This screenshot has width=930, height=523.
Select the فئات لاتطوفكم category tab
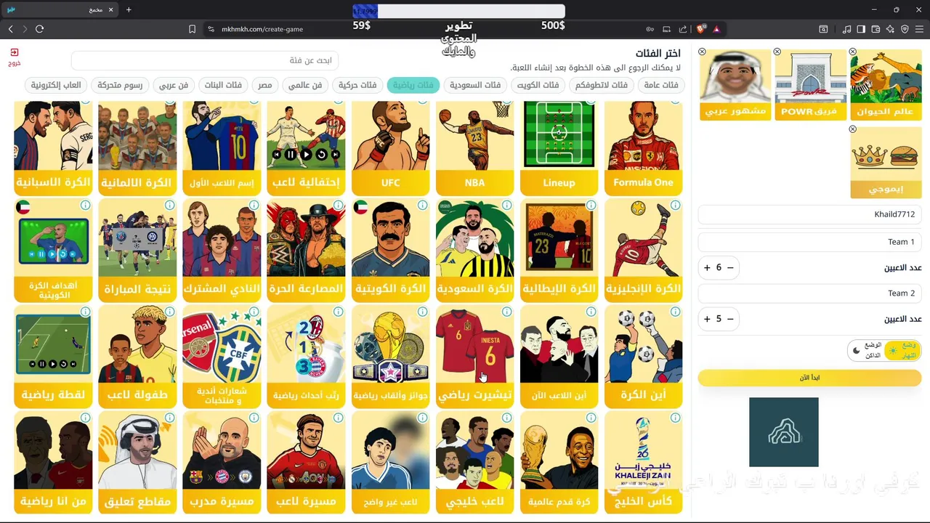[601, 85]
